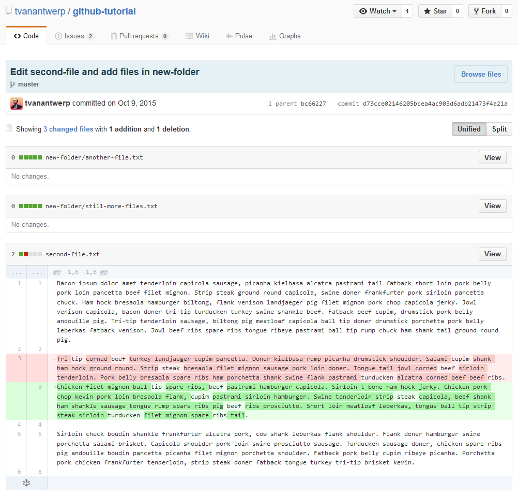Click the expand diff context icon

pyautogui.click(x=26, y=483)
